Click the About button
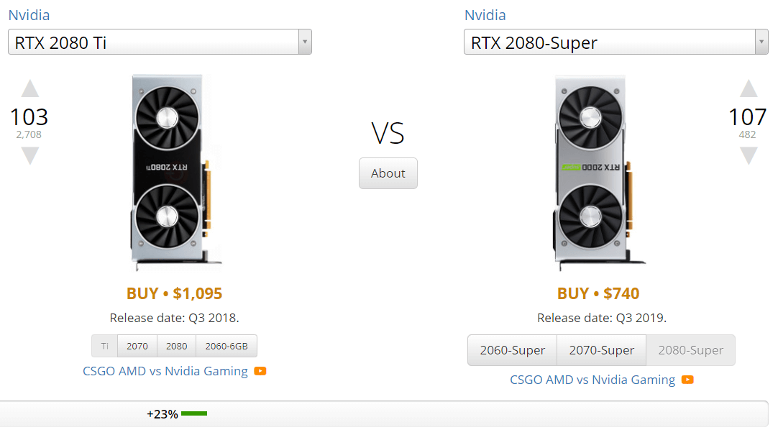This screenshot has width=778, height=435. [388, 173]
